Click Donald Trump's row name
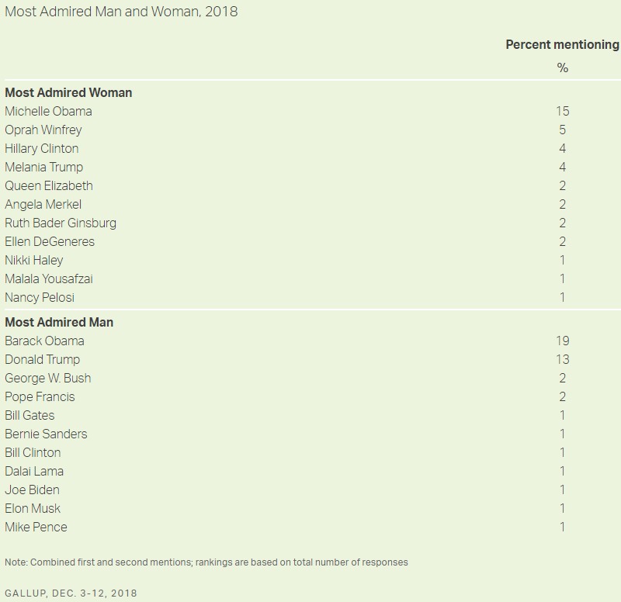Image resolution: width=621 pixels, height=602 pixels. tap(43, 359)
